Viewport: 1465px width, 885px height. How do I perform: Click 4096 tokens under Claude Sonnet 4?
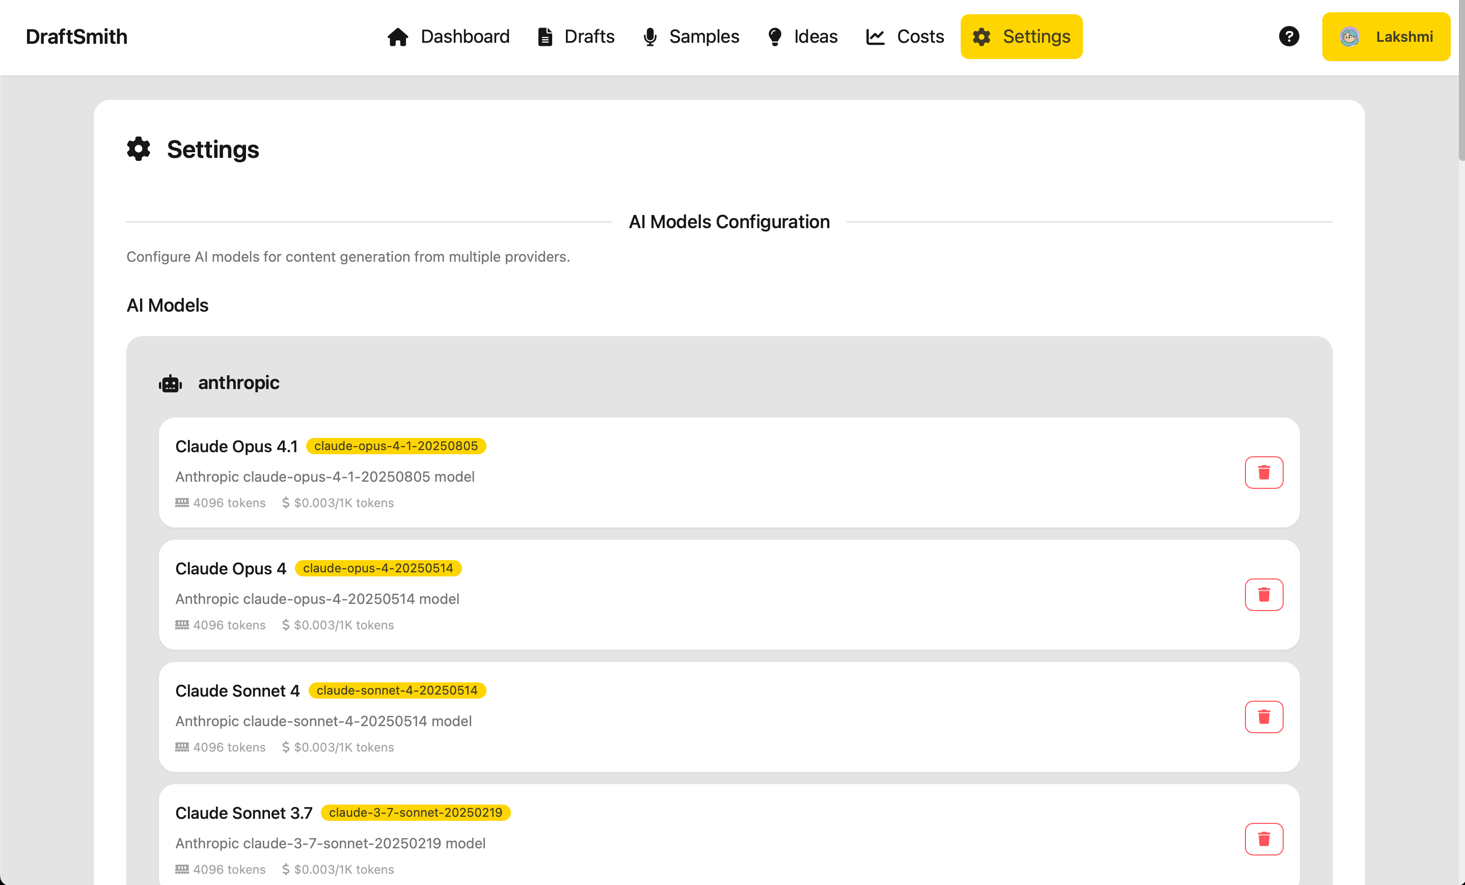(x=229, y=747)
